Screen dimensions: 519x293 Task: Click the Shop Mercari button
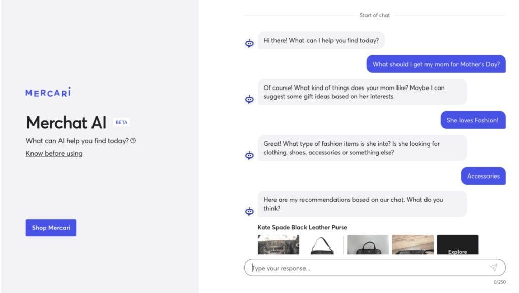click(x=51, y=228)
